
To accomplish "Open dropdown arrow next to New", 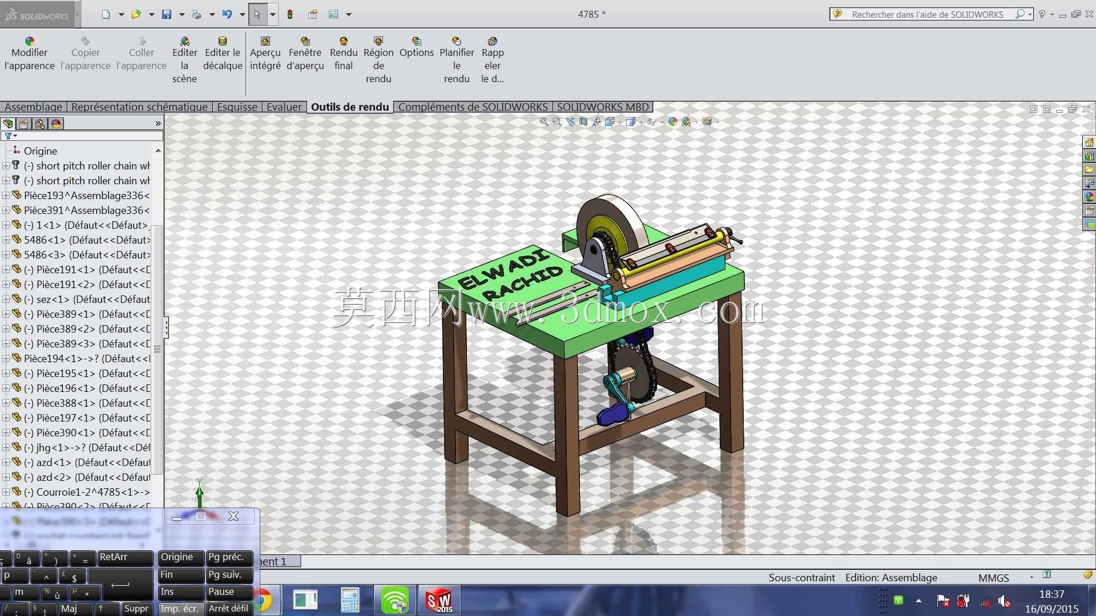I will [121, 14].
